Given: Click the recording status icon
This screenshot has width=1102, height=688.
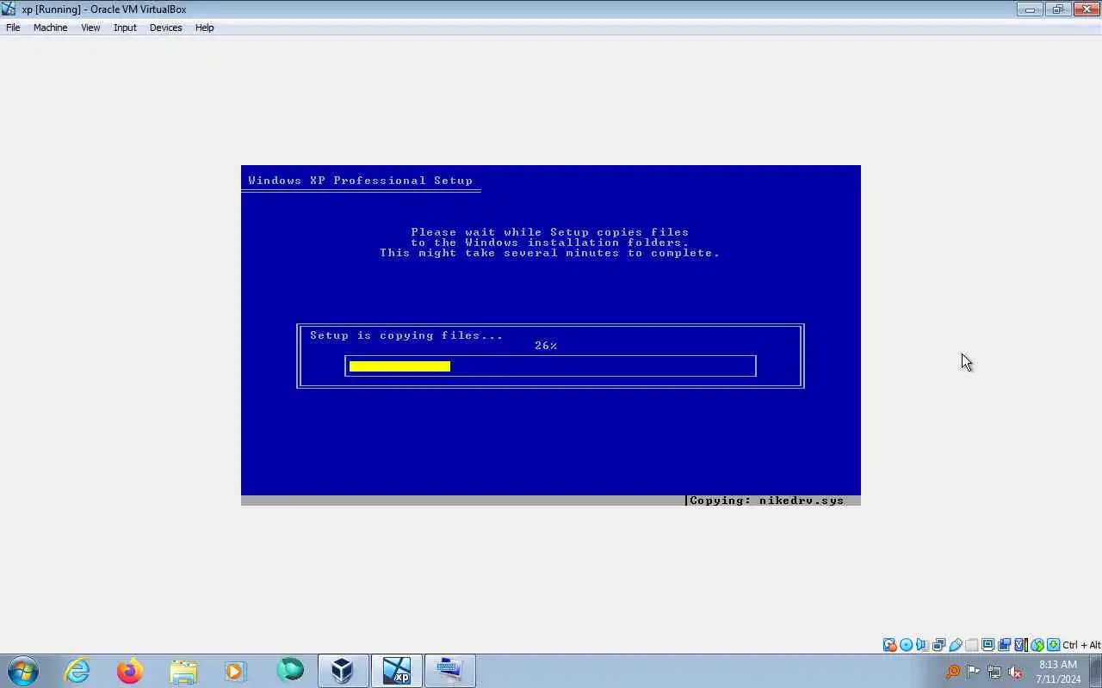Looking at the screenshot, I should click(1004, 645).
